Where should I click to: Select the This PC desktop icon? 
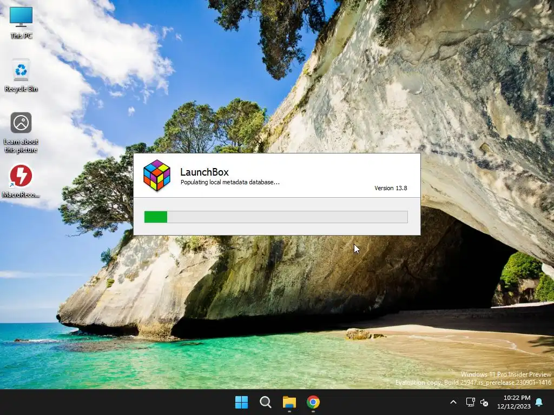click(x=21, y=23)
